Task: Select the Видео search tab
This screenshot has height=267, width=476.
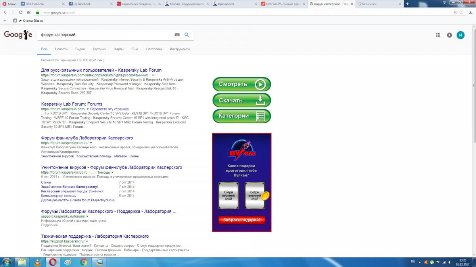Action: pos(80,49)
